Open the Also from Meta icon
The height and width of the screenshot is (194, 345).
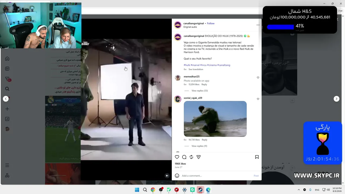[7, 175]
